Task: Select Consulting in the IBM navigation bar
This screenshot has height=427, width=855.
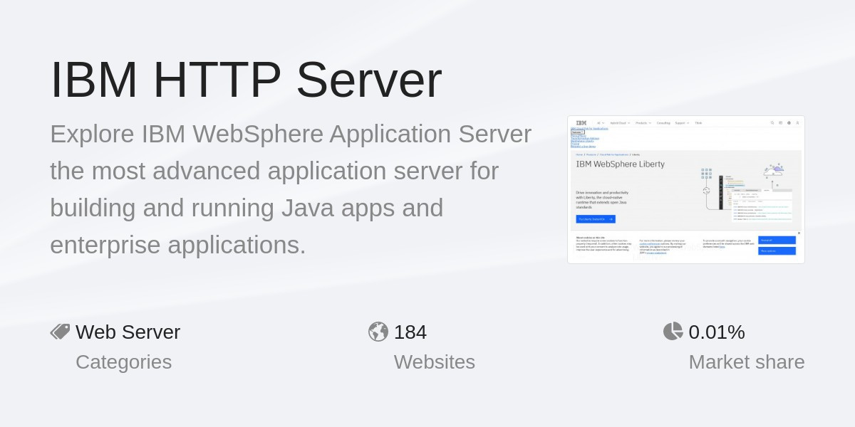Action: (x=663, y=123)
